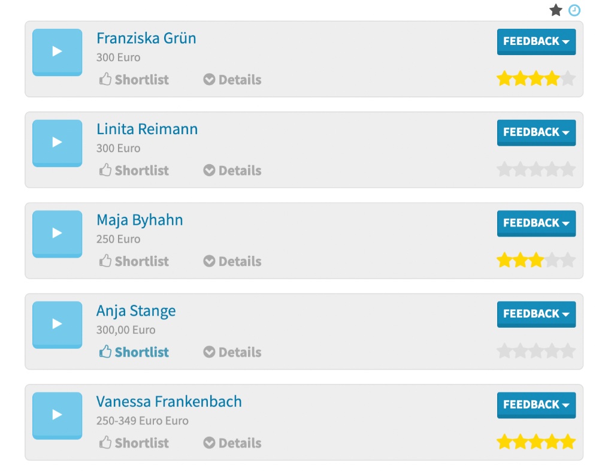Open Franziska Grün's profile link
Image resolution: width=599 pixels, height=471 pixels.
(146, 38)
